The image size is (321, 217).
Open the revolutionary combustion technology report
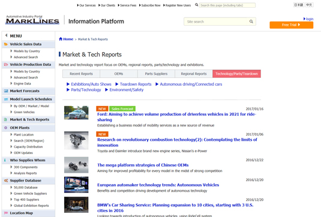click(177, 142)
